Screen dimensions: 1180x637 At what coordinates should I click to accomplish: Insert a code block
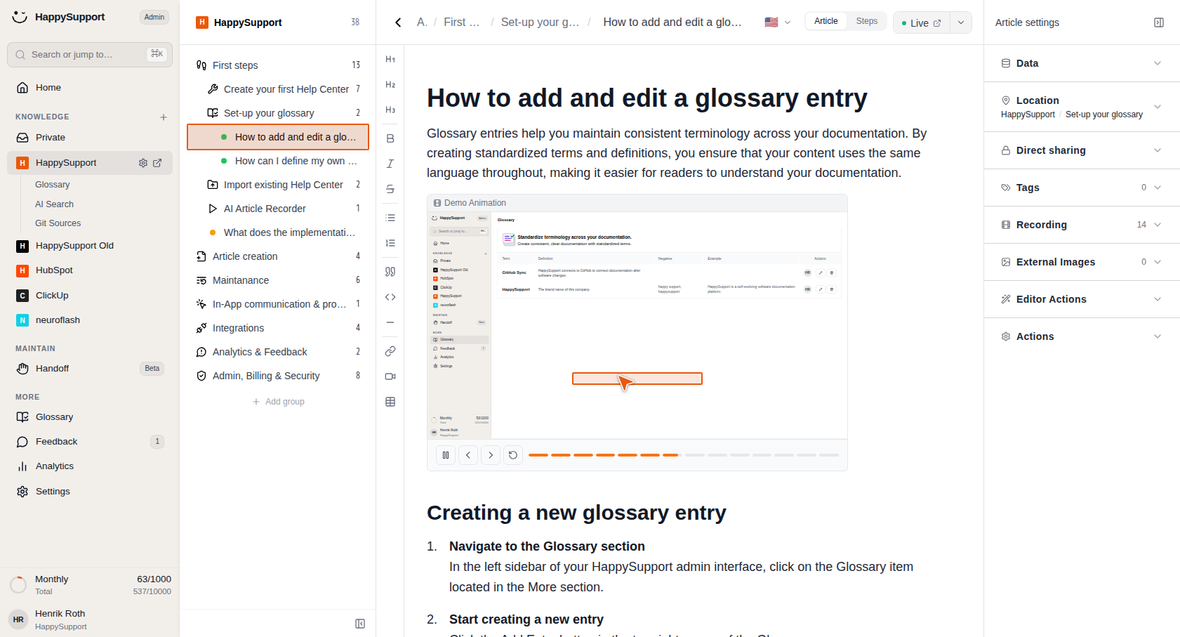pyautogui.click(x=390, y=297)
